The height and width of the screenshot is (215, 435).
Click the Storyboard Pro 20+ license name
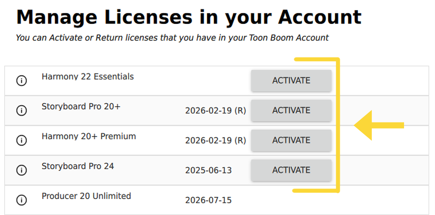[81, 107]
